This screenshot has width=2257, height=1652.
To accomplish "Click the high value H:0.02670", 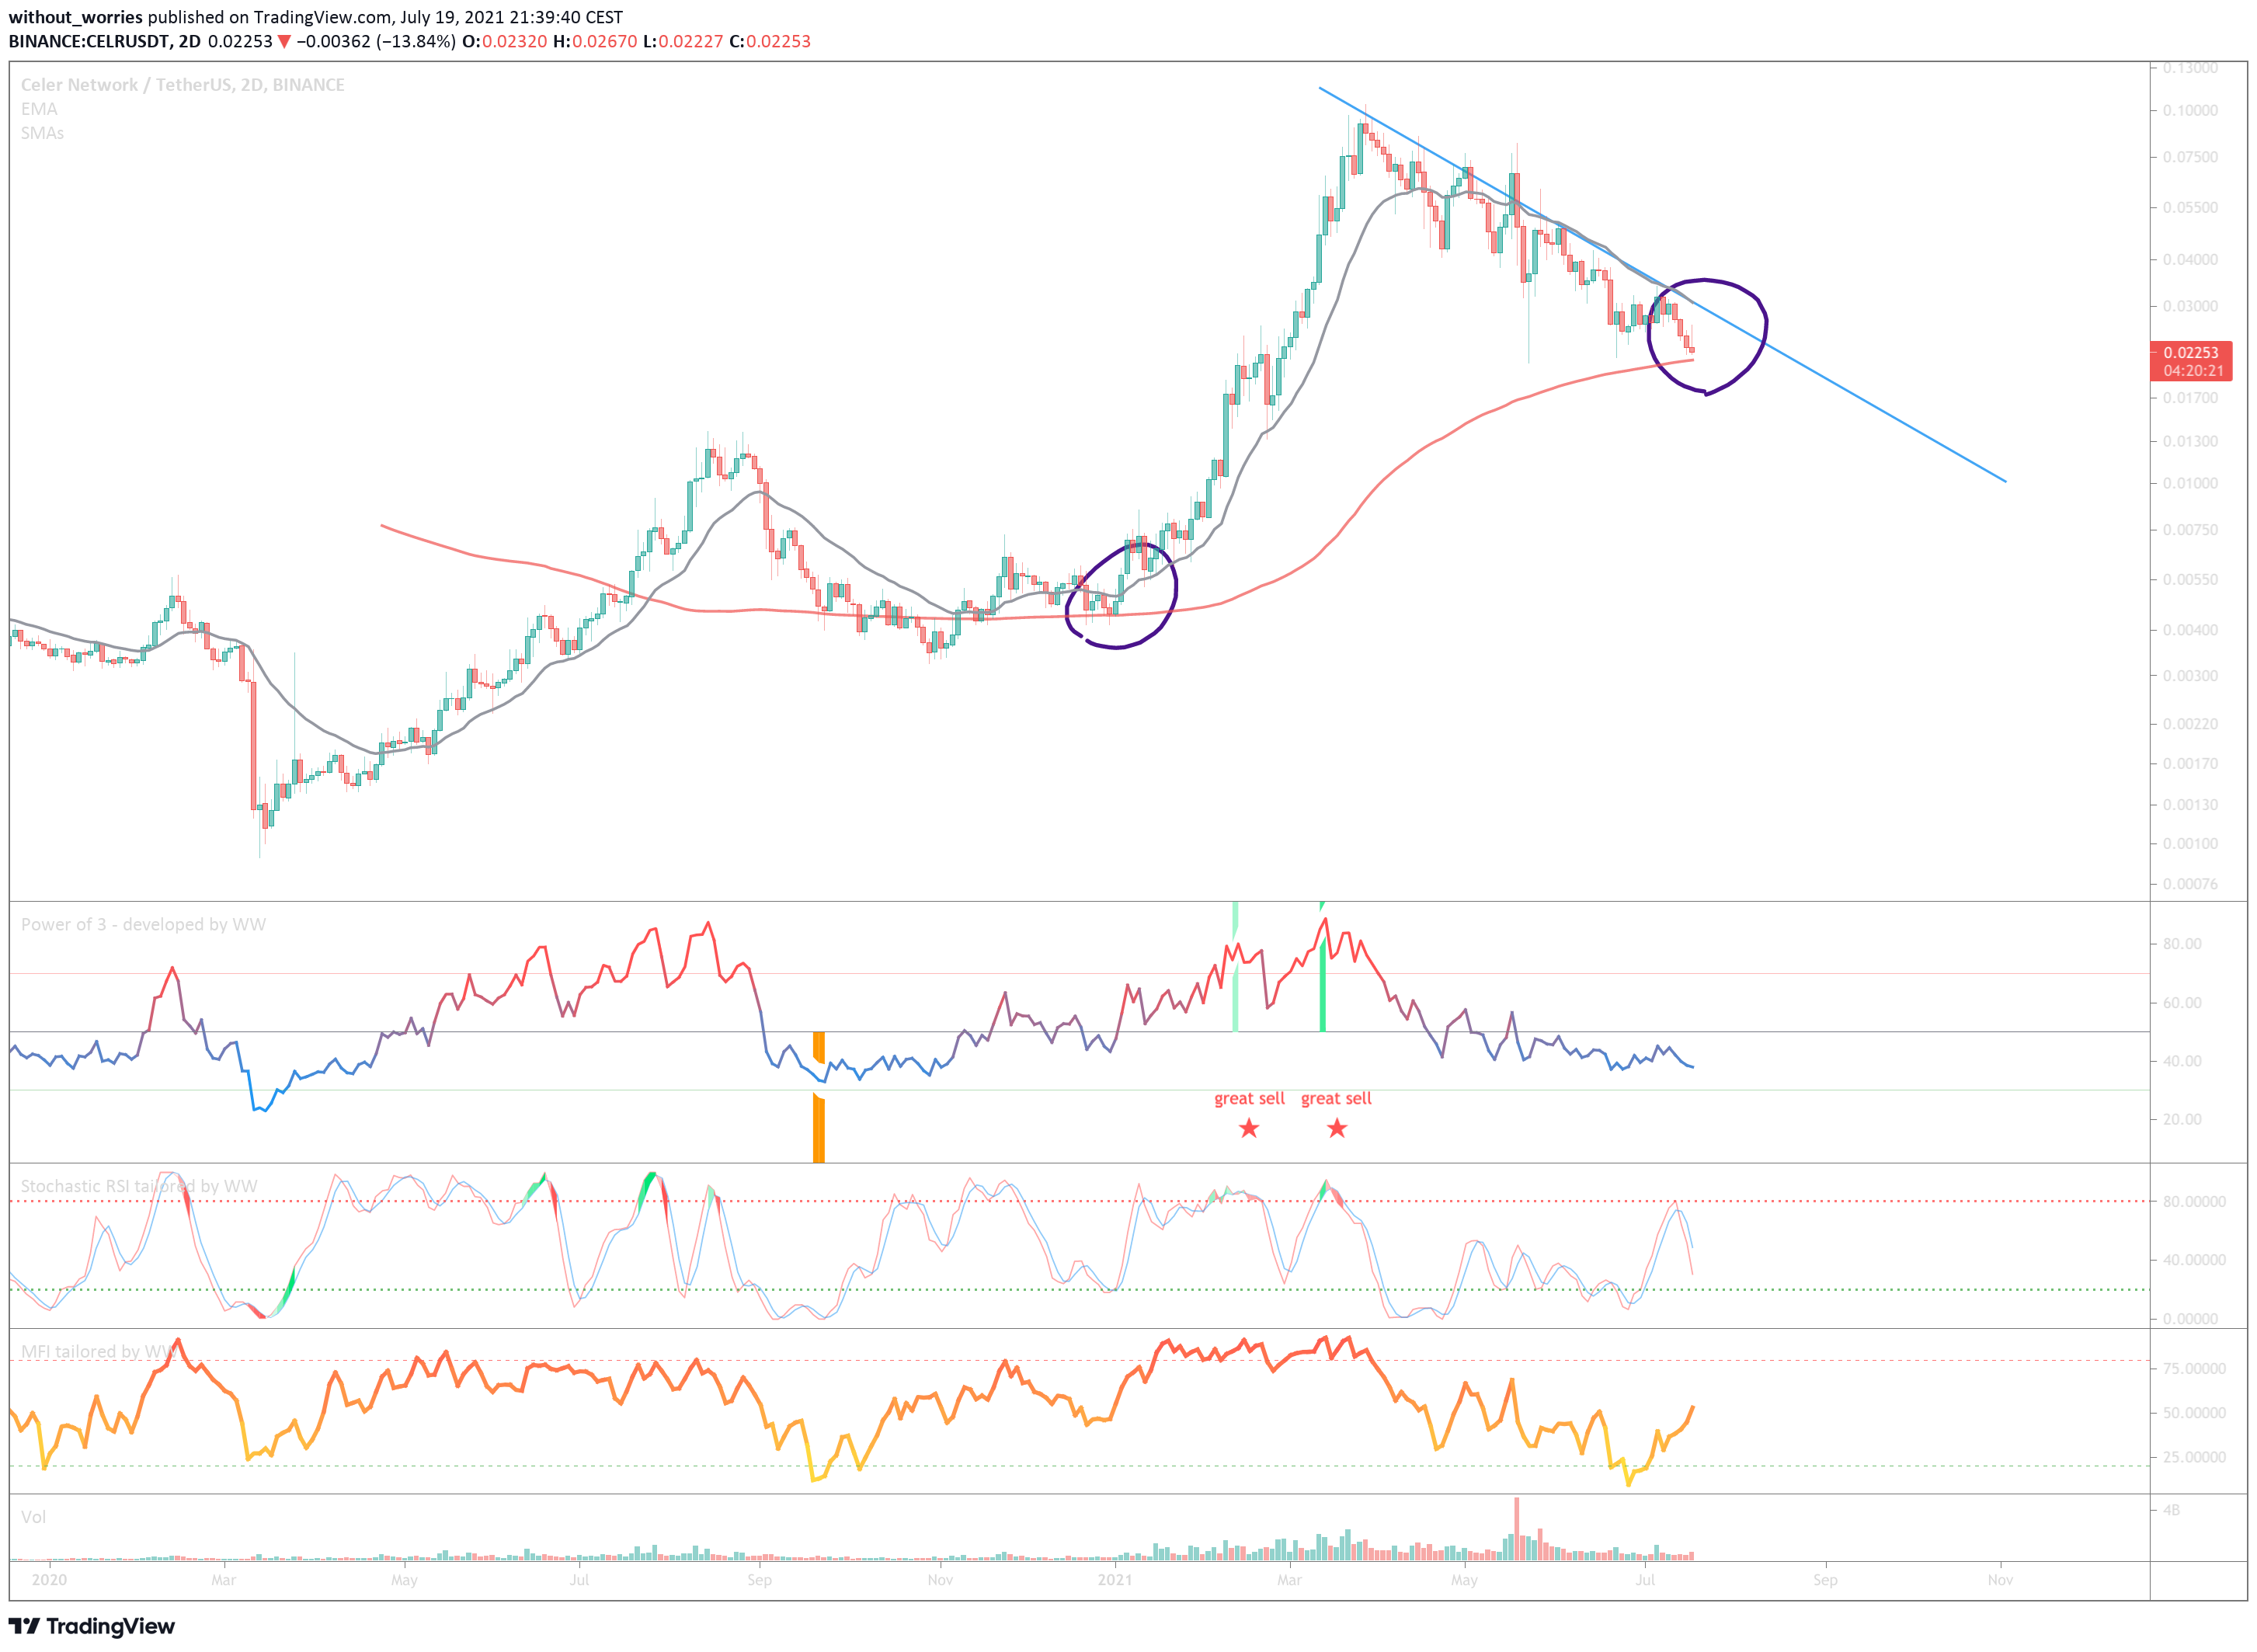I will coord(594,42).
